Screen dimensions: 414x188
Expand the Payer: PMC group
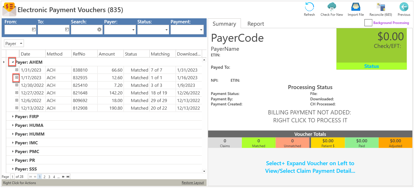coord(13,151)
